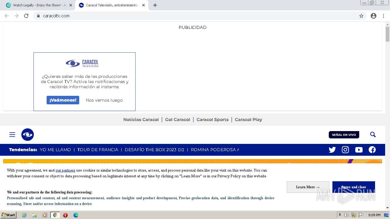Open Chrome profile avatar

(374, 16)
